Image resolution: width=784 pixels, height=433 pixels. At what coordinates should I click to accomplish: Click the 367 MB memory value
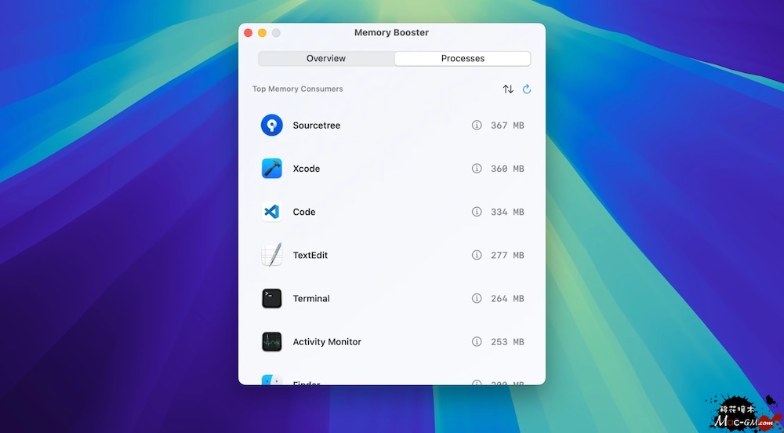click(x=507, y=126)
